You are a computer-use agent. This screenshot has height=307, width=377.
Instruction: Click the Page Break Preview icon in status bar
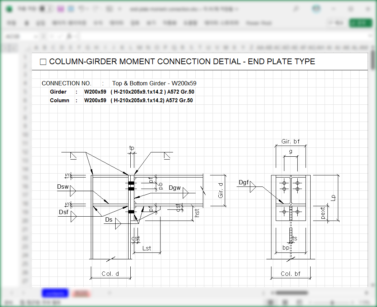tap(299, 302)
